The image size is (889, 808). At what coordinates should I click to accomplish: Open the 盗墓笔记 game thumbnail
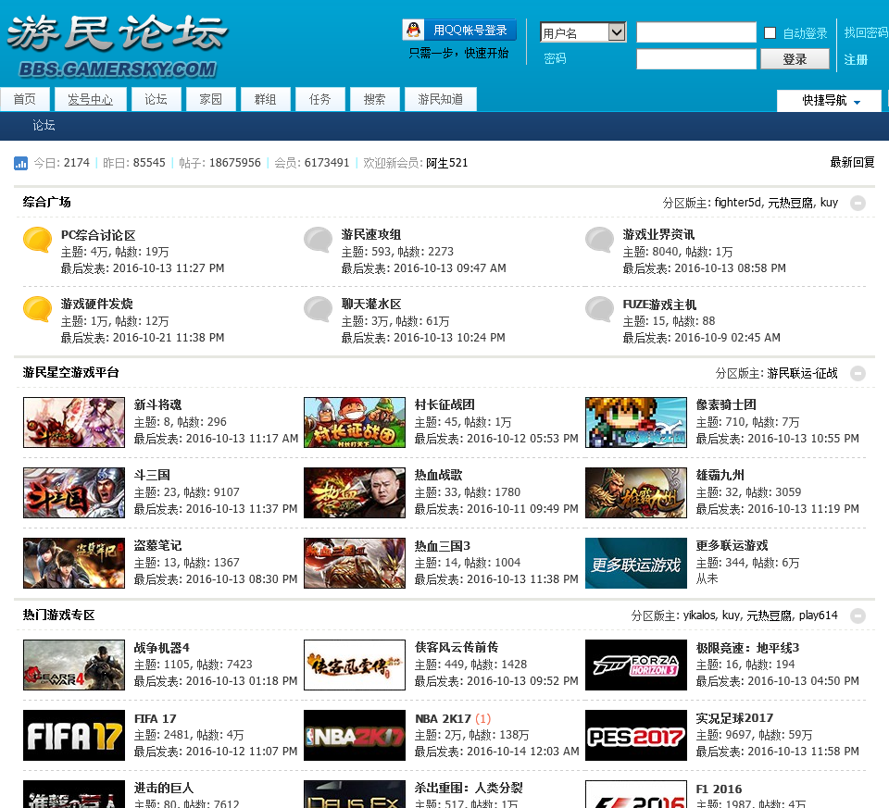coord(74,564)
